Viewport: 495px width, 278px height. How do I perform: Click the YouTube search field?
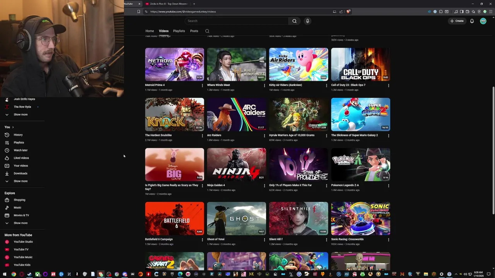tap(236, 21)
